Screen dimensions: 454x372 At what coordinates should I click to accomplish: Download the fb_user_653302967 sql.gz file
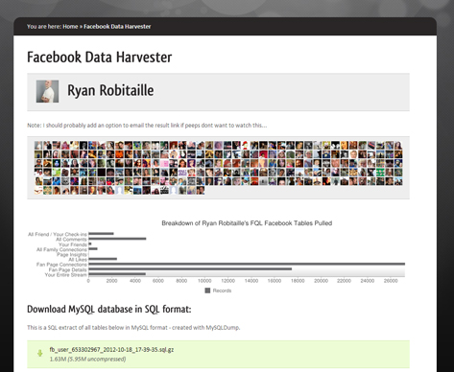111,350
